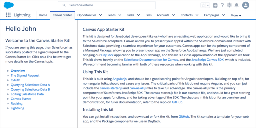Expand the Opportunities tab chevron
The image size is (256, 128).
[x=100, y=15]
